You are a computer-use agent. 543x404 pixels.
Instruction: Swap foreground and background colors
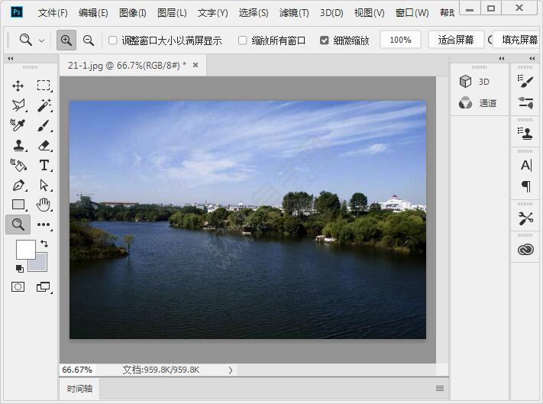tap(44, 244)
